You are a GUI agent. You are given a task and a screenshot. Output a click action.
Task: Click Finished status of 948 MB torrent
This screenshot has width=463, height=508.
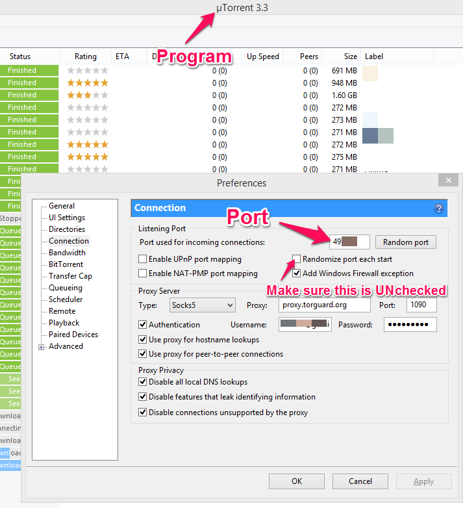click(29, 83)
